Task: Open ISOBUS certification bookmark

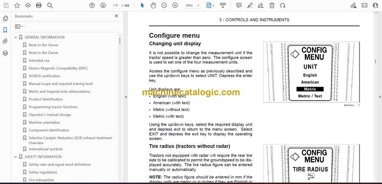Action: coord(44,76)
